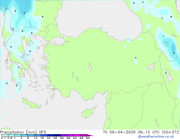Click the 'Precipitation [mm]' title text
The width and height of the screenshot is (180, 139).
click(18, 132)
